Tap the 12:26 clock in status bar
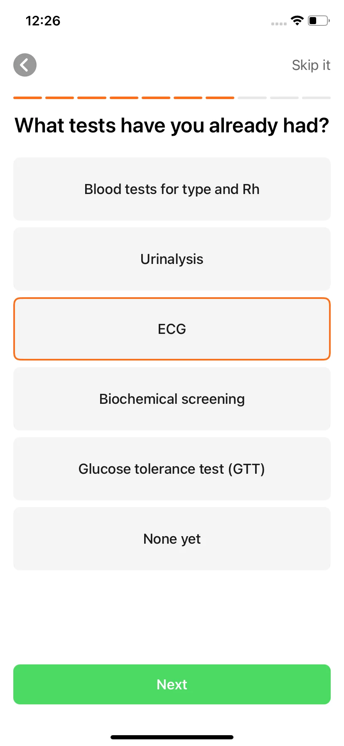This screenshot has width=344, height=746. coord(43,21)
